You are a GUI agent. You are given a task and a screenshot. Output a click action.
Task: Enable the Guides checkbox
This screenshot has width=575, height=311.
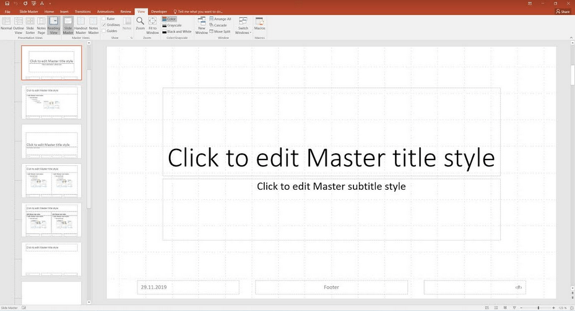110,31
